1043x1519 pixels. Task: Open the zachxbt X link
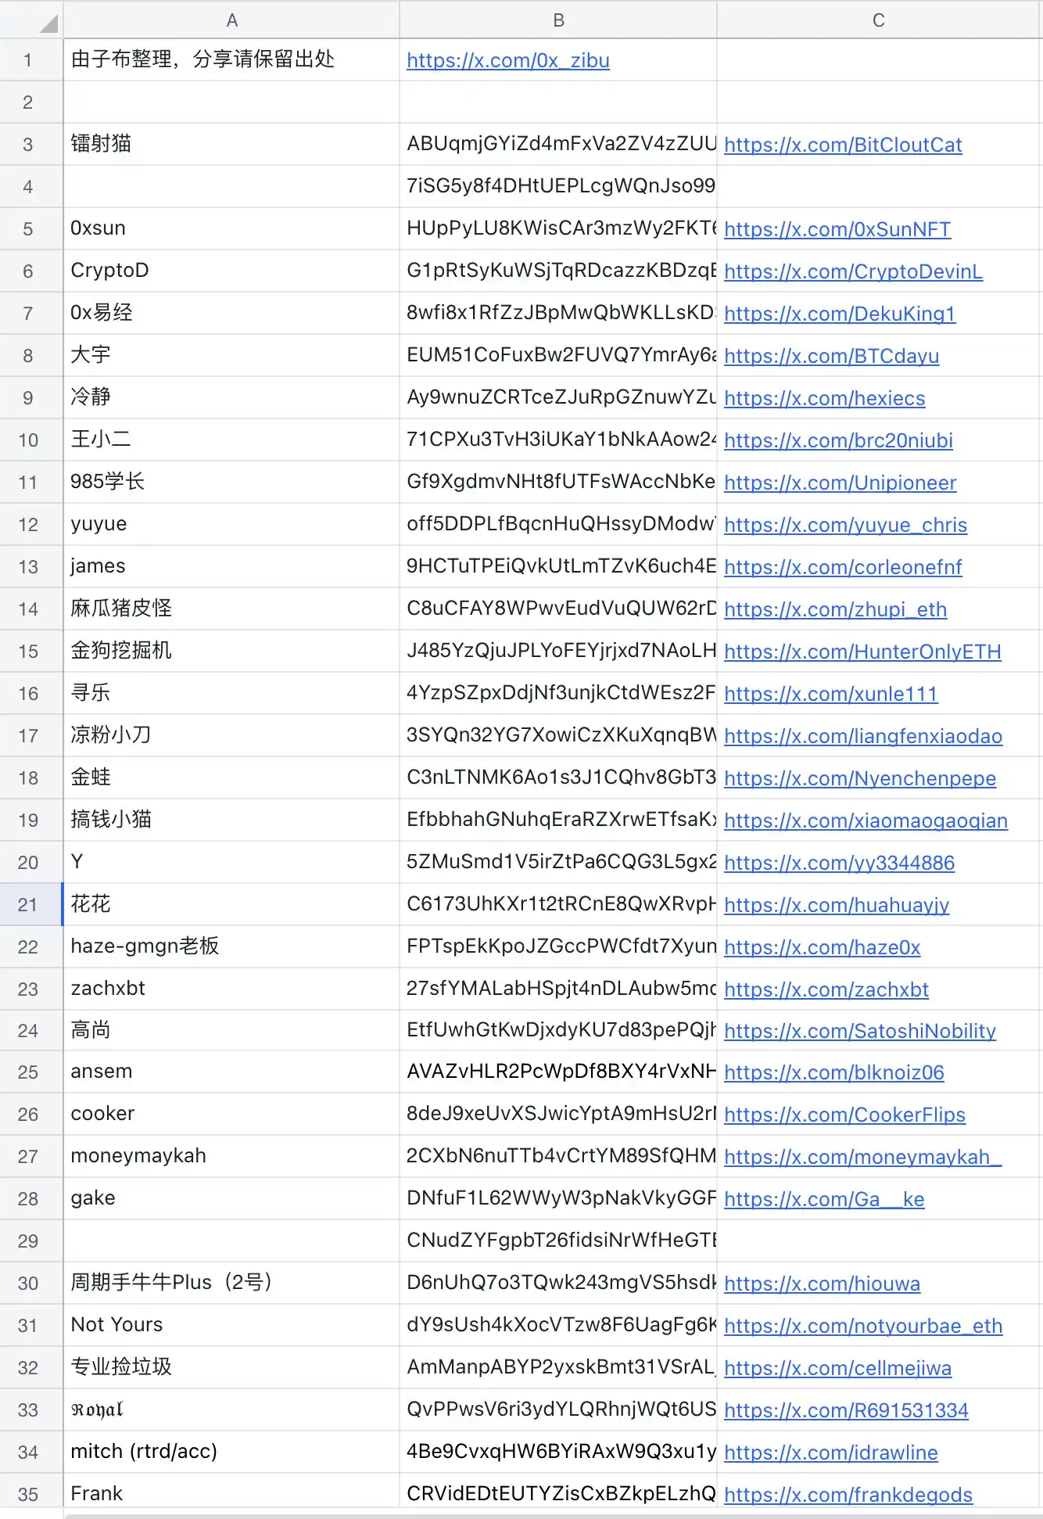[826, 990]
